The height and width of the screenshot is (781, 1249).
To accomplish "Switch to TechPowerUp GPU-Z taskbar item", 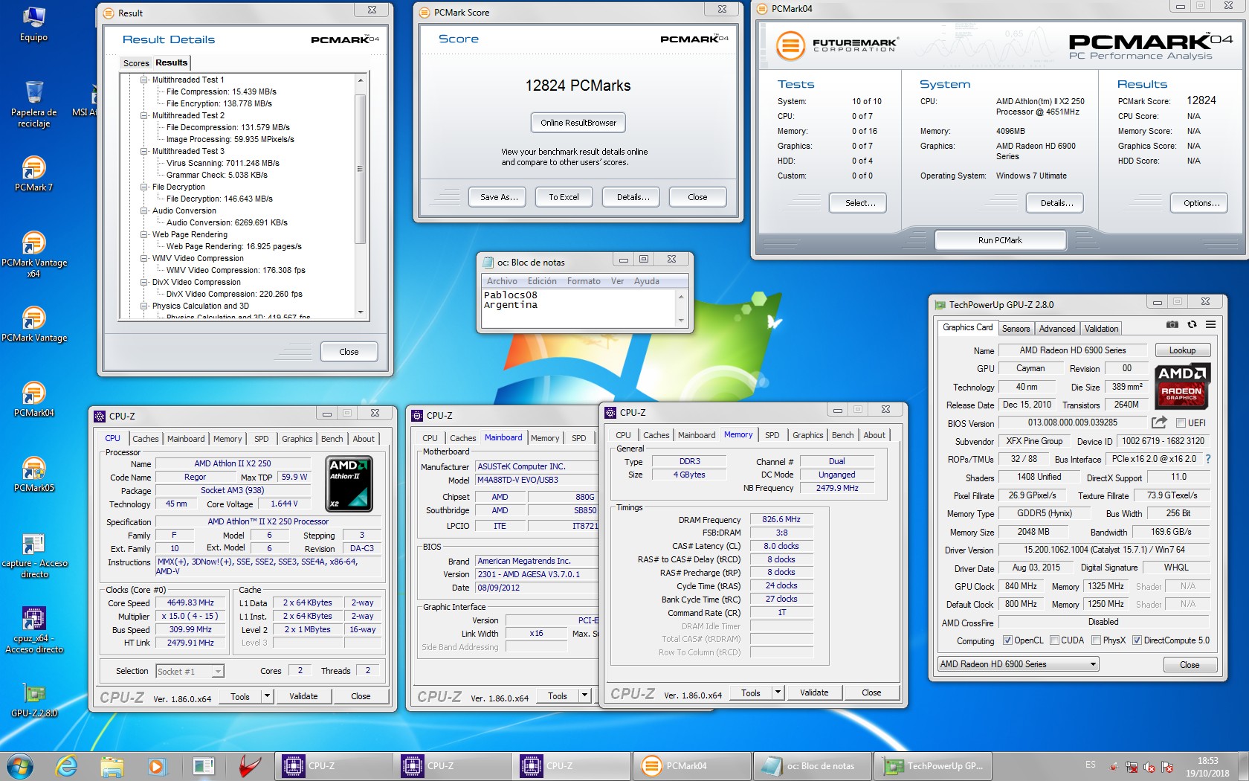I will coord(932,765).
